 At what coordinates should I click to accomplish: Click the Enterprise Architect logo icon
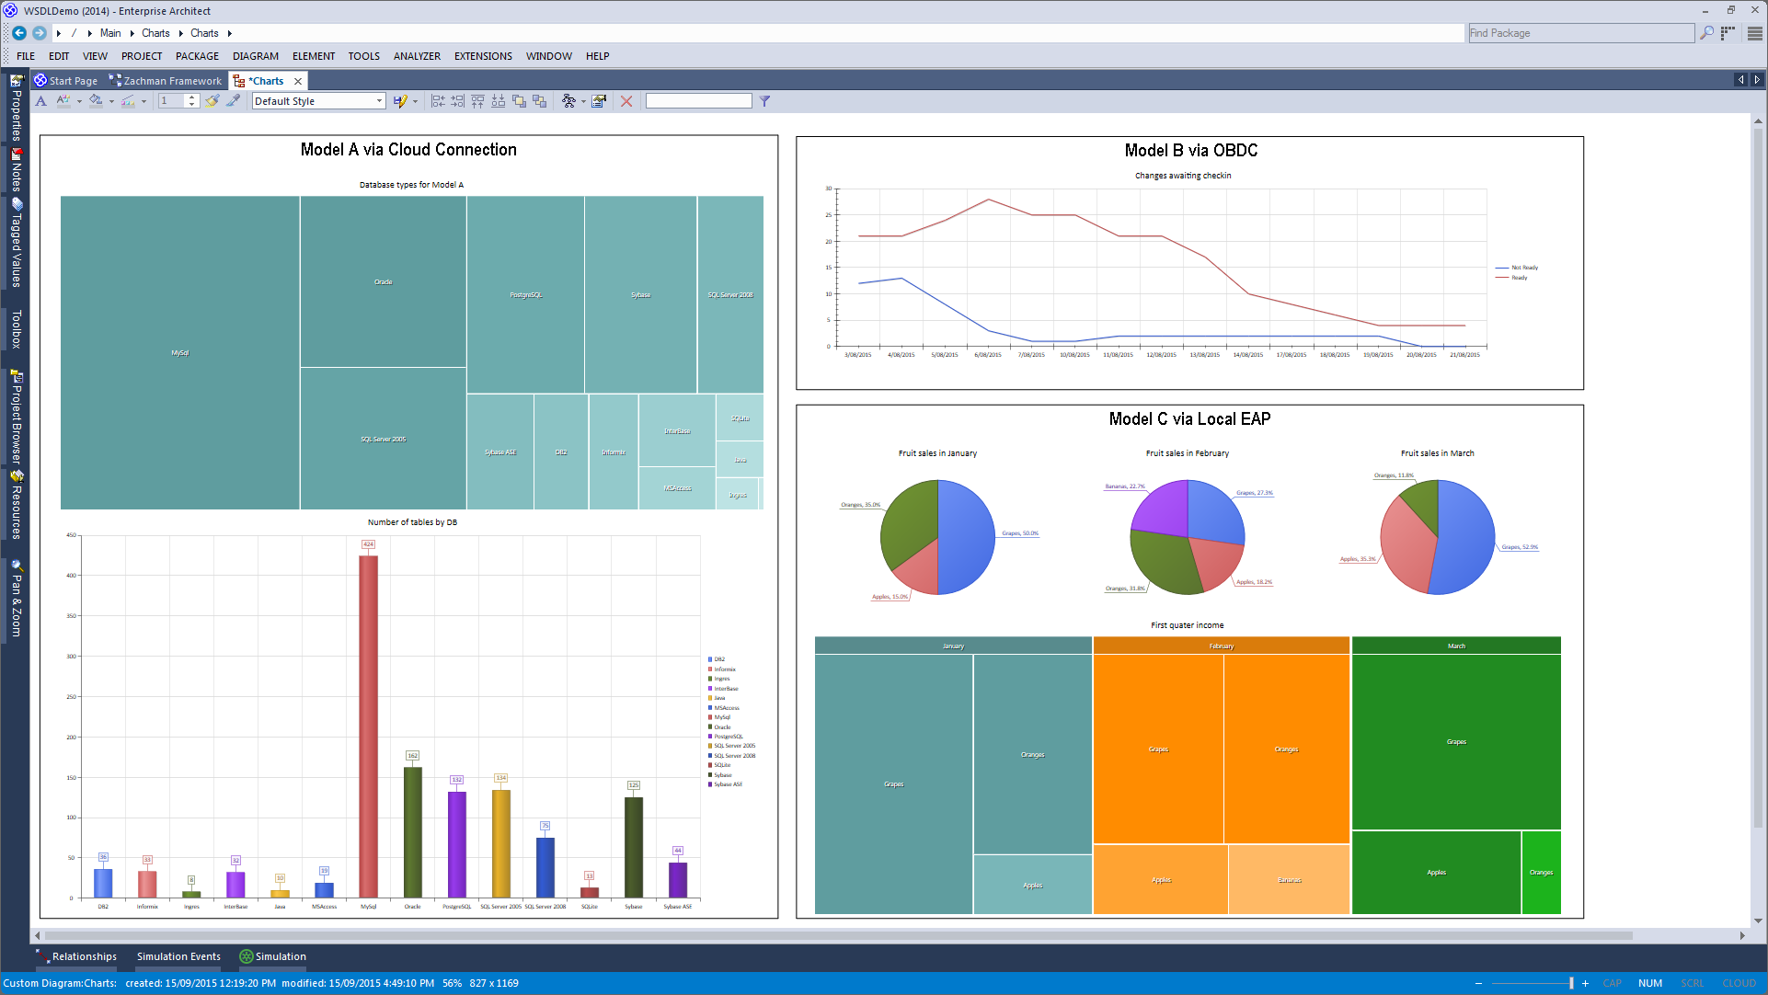click(x=10, y=11)
